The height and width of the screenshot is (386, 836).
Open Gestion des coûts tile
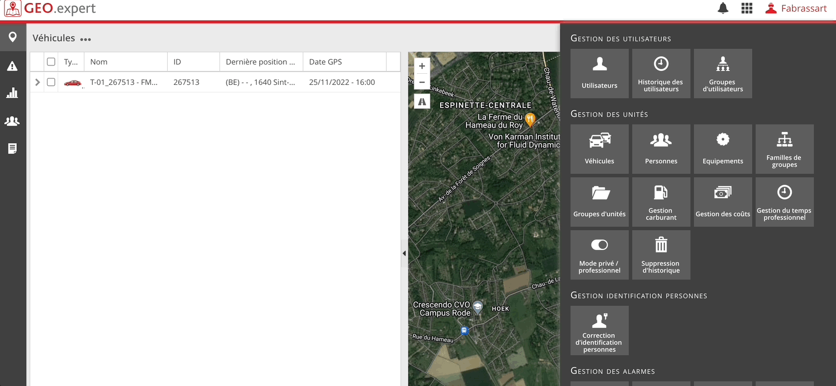(723, 202)
